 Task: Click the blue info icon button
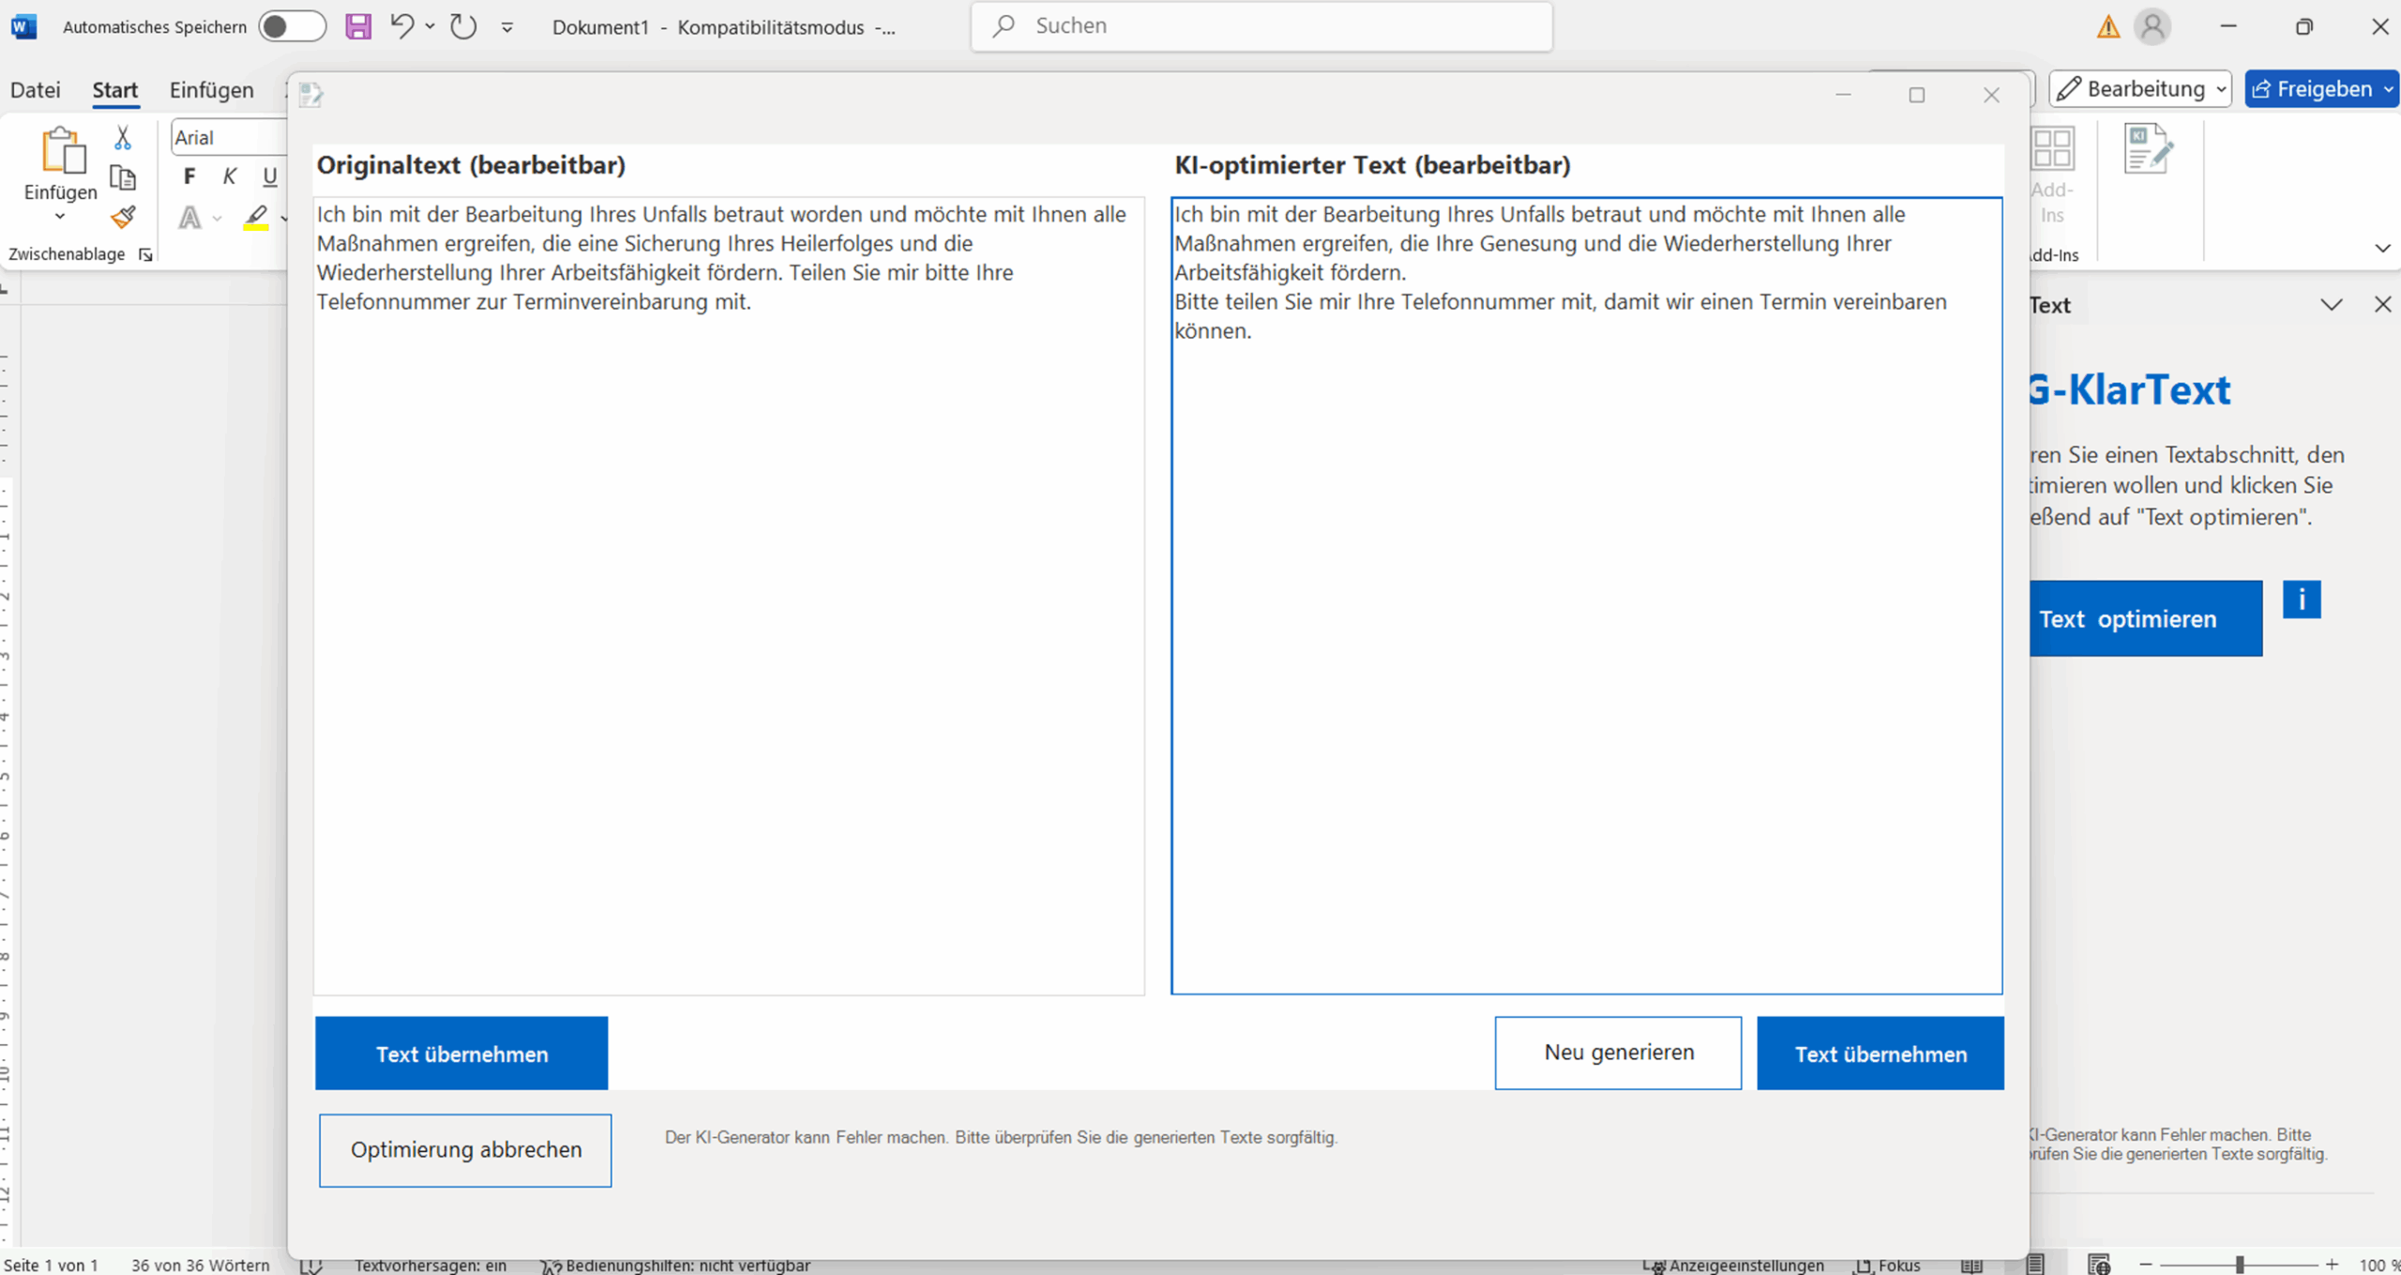(2301, 600)
